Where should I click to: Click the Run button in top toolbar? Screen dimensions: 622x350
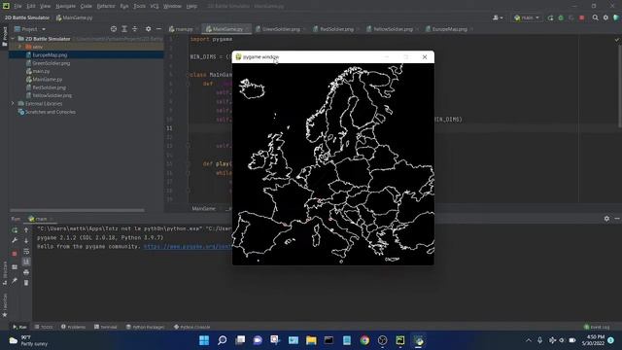[550, 17]
